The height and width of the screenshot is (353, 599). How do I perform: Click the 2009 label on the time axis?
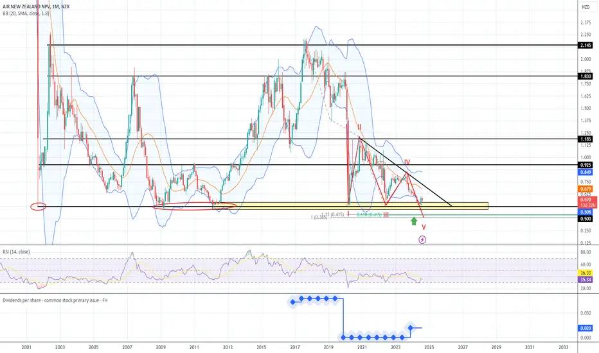coord(161,347)
